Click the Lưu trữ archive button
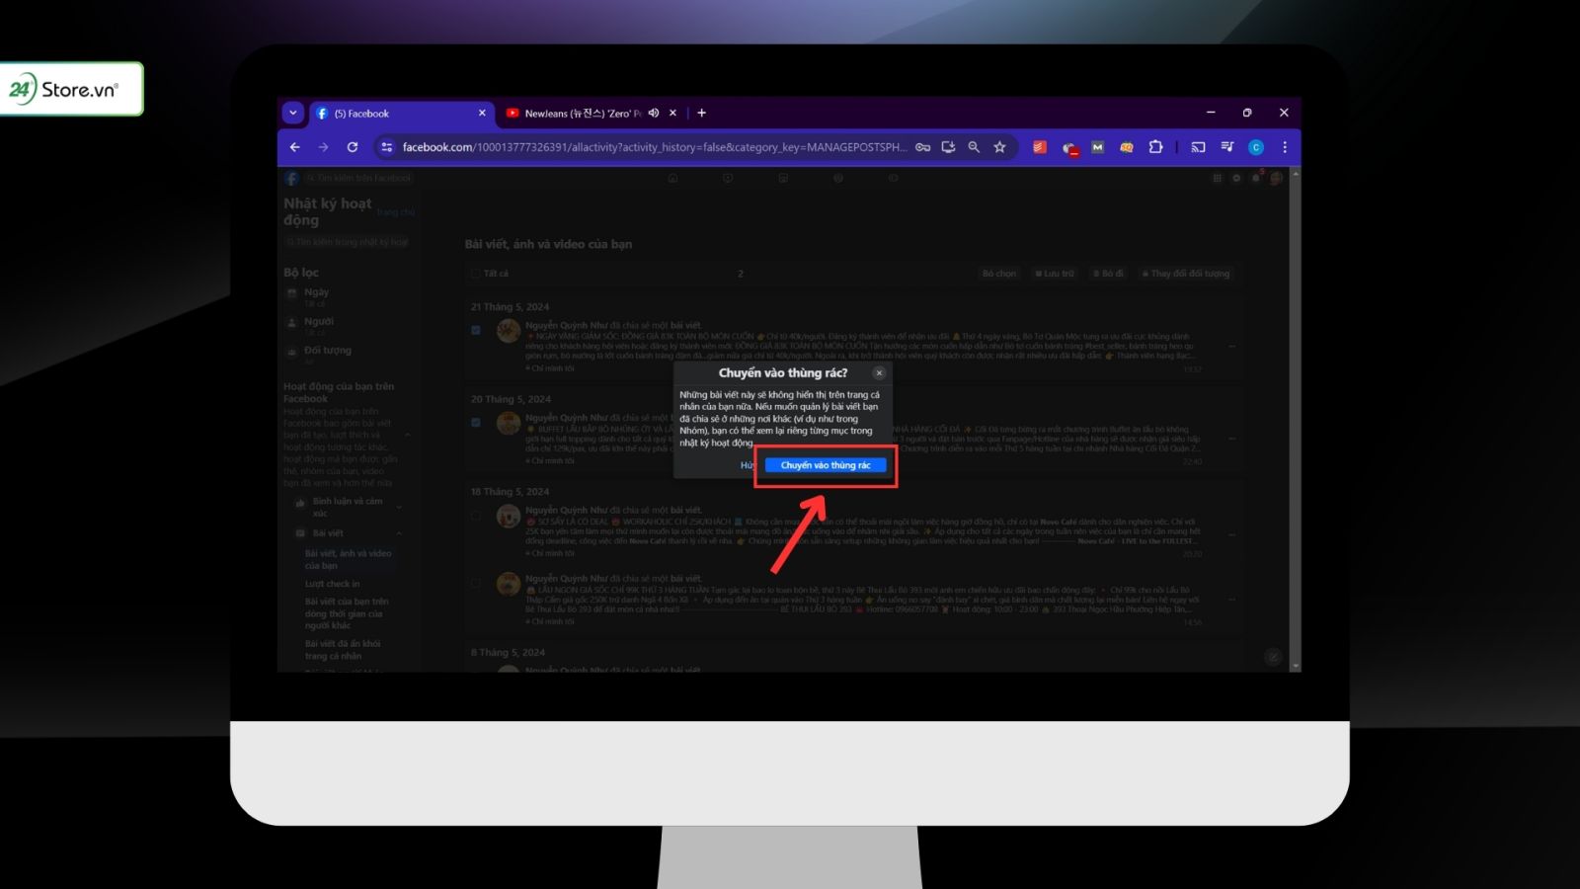 click(x=1055, y=274)
